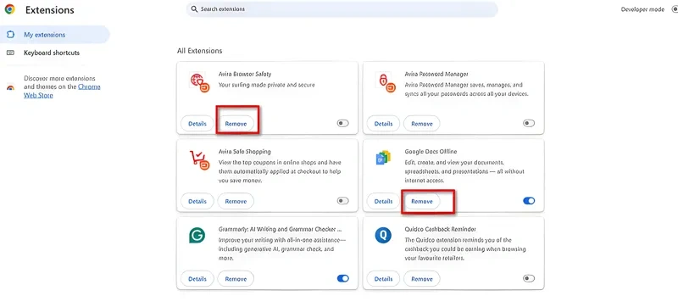
Task: Remove Quidco Cashback Reminder extension
Action: [421, 279]
